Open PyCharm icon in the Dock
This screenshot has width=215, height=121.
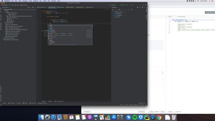tap(147, 117)
